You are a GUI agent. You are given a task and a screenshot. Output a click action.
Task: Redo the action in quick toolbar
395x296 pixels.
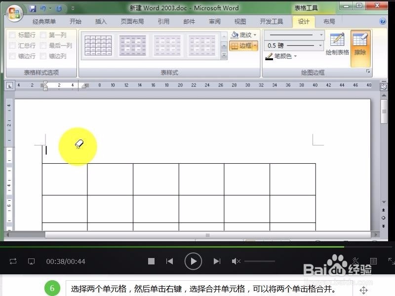pos(59,9)
